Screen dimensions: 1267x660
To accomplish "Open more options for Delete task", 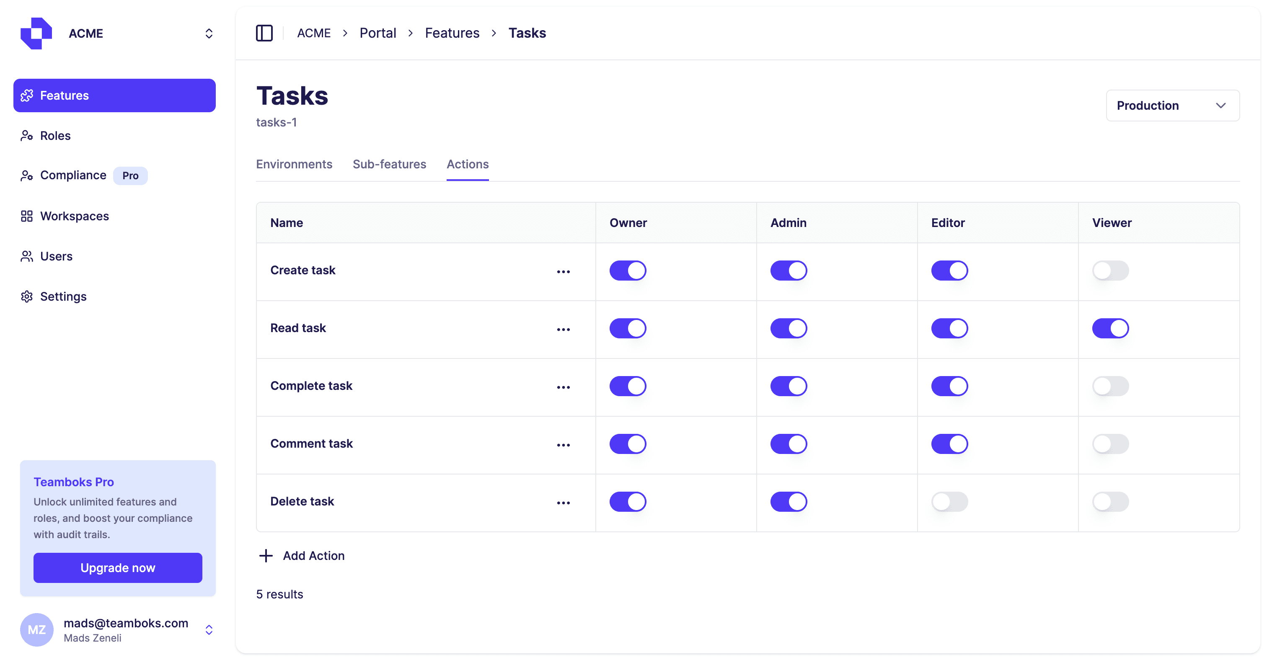I will [563, 502].
